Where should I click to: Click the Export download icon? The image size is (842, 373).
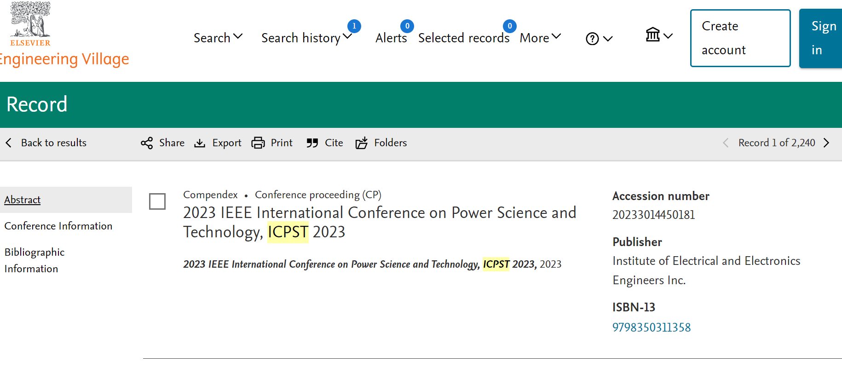pyautogui.click(x=200, y=143)
